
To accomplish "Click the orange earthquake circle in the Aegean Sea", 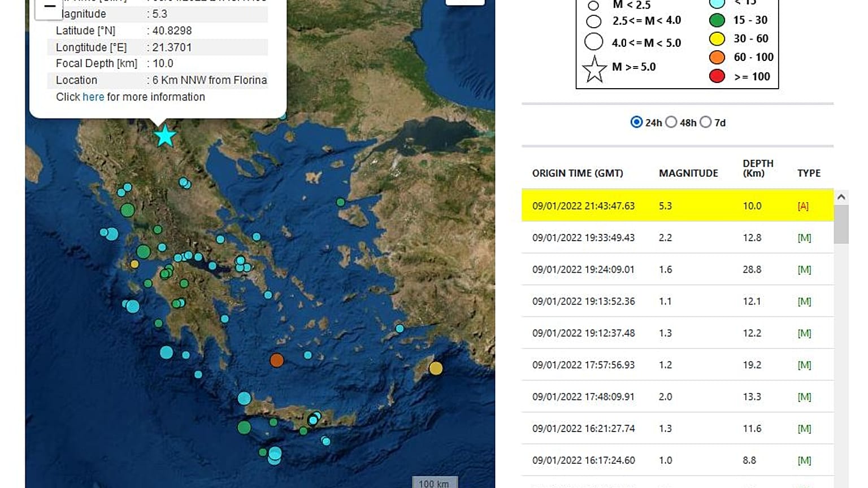I will (276, 360).
